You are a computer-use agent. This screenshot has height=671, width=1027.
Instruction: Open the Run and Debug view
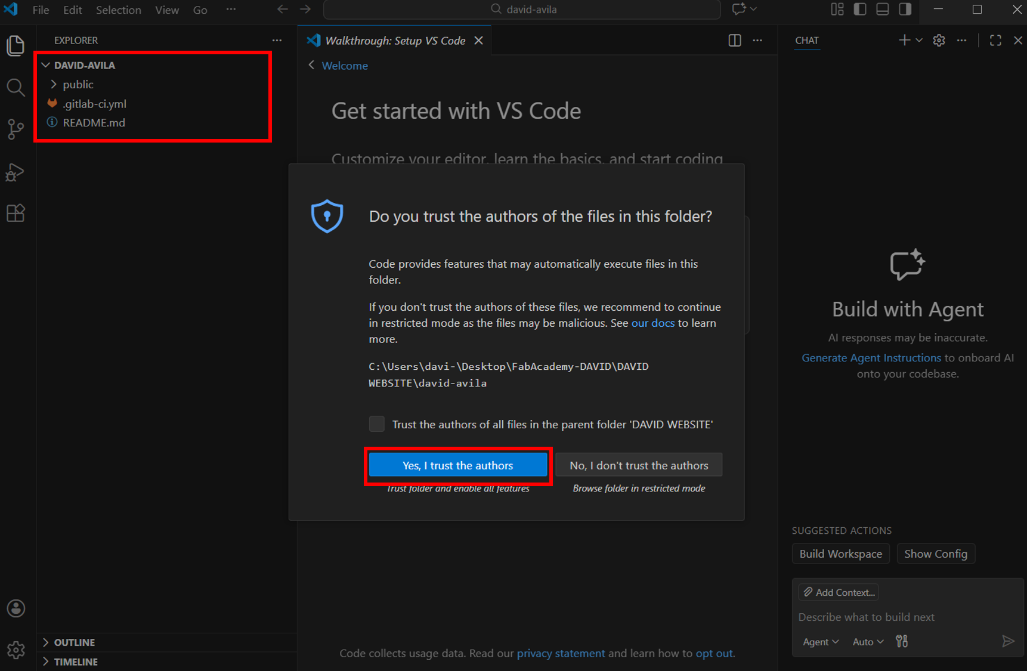[x=16, y=172]
